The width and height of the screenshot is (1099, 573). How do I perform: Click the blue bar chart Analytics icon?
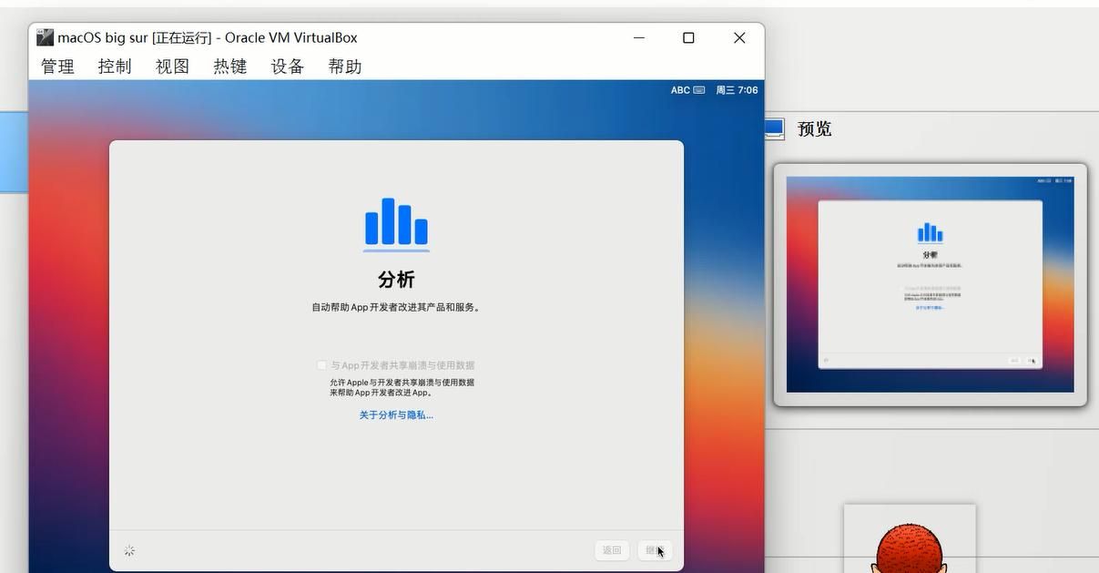(396, 223)
